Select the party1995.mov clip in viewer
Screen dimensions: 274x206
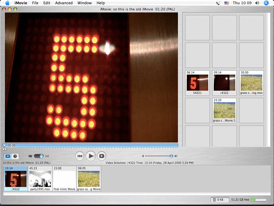coord(40,179)
